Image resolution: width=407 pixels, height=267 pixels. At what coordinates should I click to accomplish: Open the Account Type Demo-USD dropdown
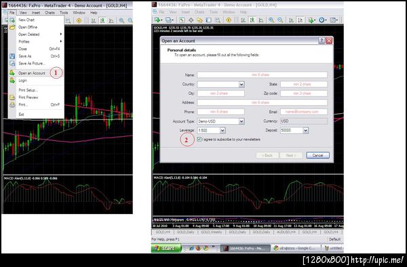click(241, 121)
